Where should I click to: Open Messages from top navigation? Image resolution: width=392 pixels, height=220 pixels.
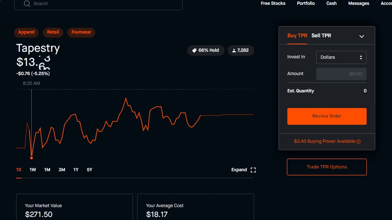359,3
